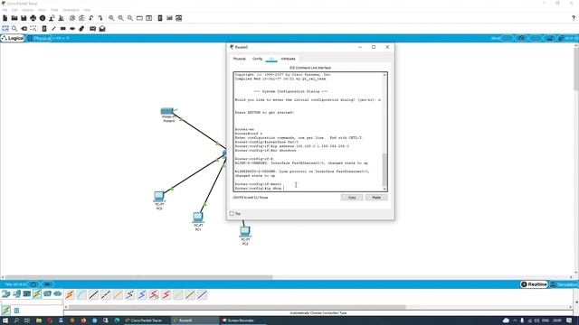Click the CLI terminal scrollbar down arrow

(x=384, y=189)
